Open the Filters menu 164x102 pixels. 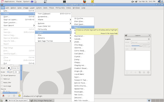point(51,8)
